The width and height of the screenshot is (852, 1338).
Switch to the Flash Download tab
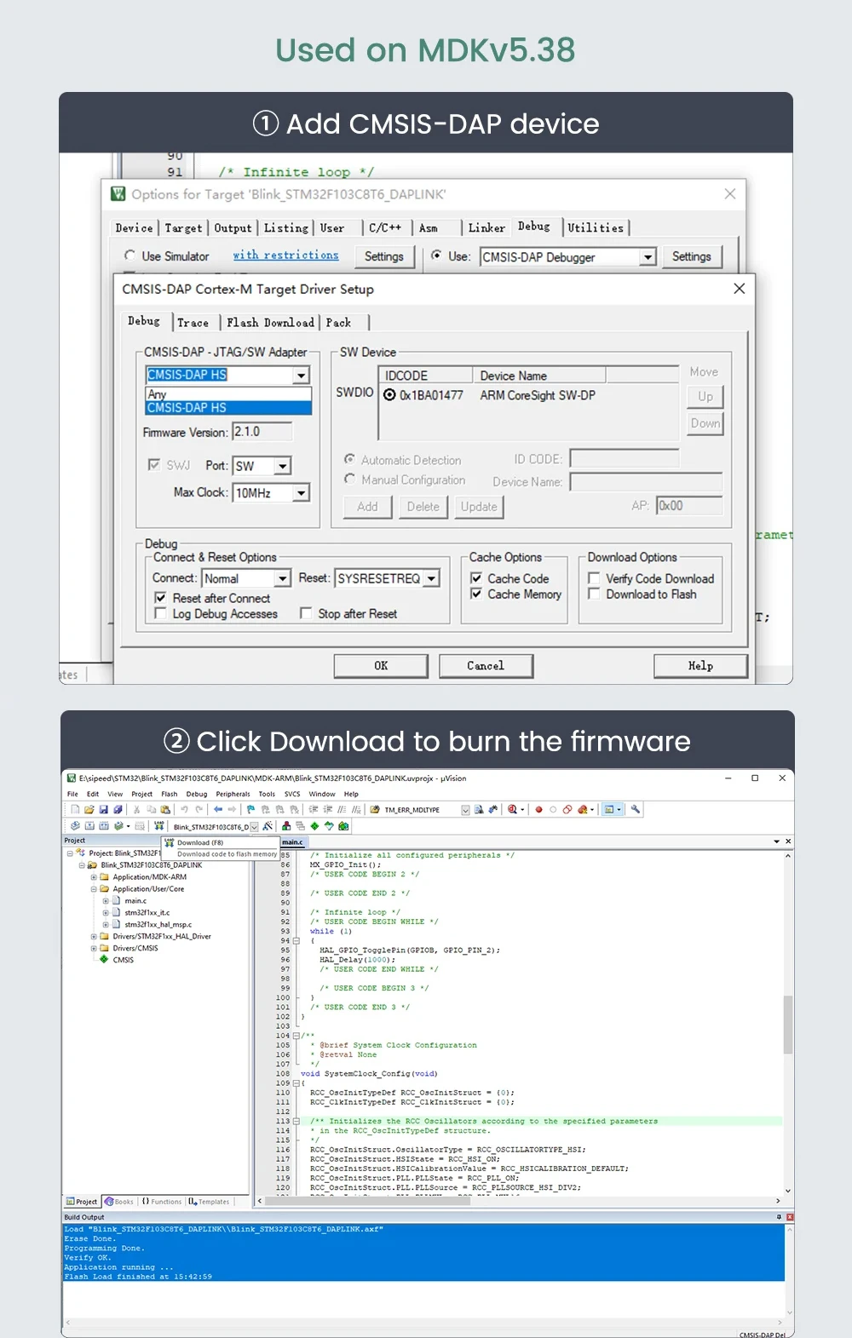tap(270, 323)
